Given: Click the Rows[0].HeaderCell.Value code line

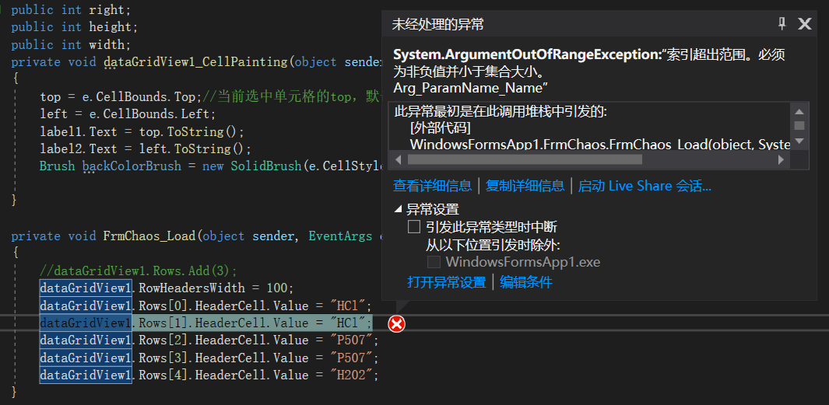Looking at the screenshot, I should pos(206,305).
